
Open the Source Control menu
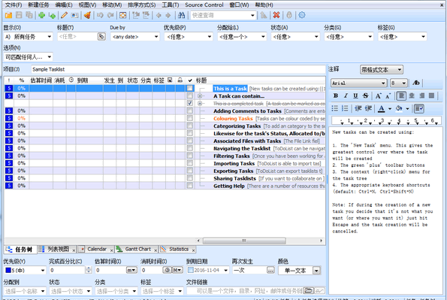point(204,5)
